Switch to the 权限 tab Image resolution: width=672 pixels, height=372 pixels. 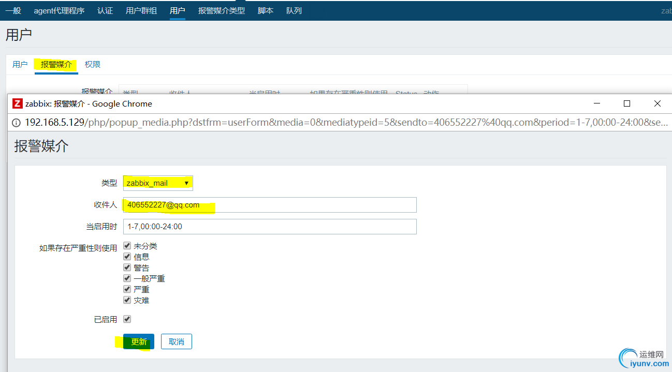pos(93,65)
